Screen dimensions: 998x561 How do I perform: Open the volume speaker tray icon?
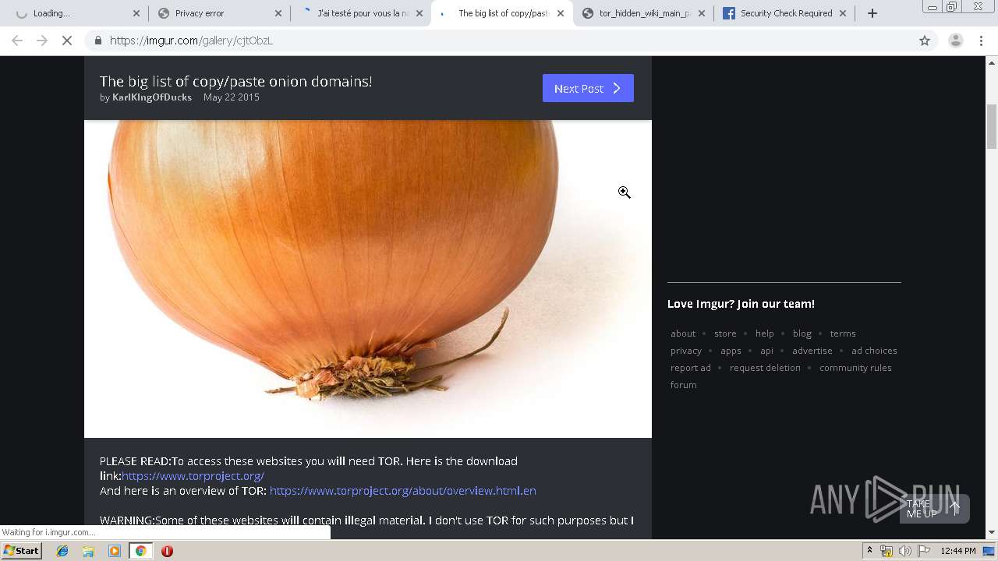tap(904, 551)
